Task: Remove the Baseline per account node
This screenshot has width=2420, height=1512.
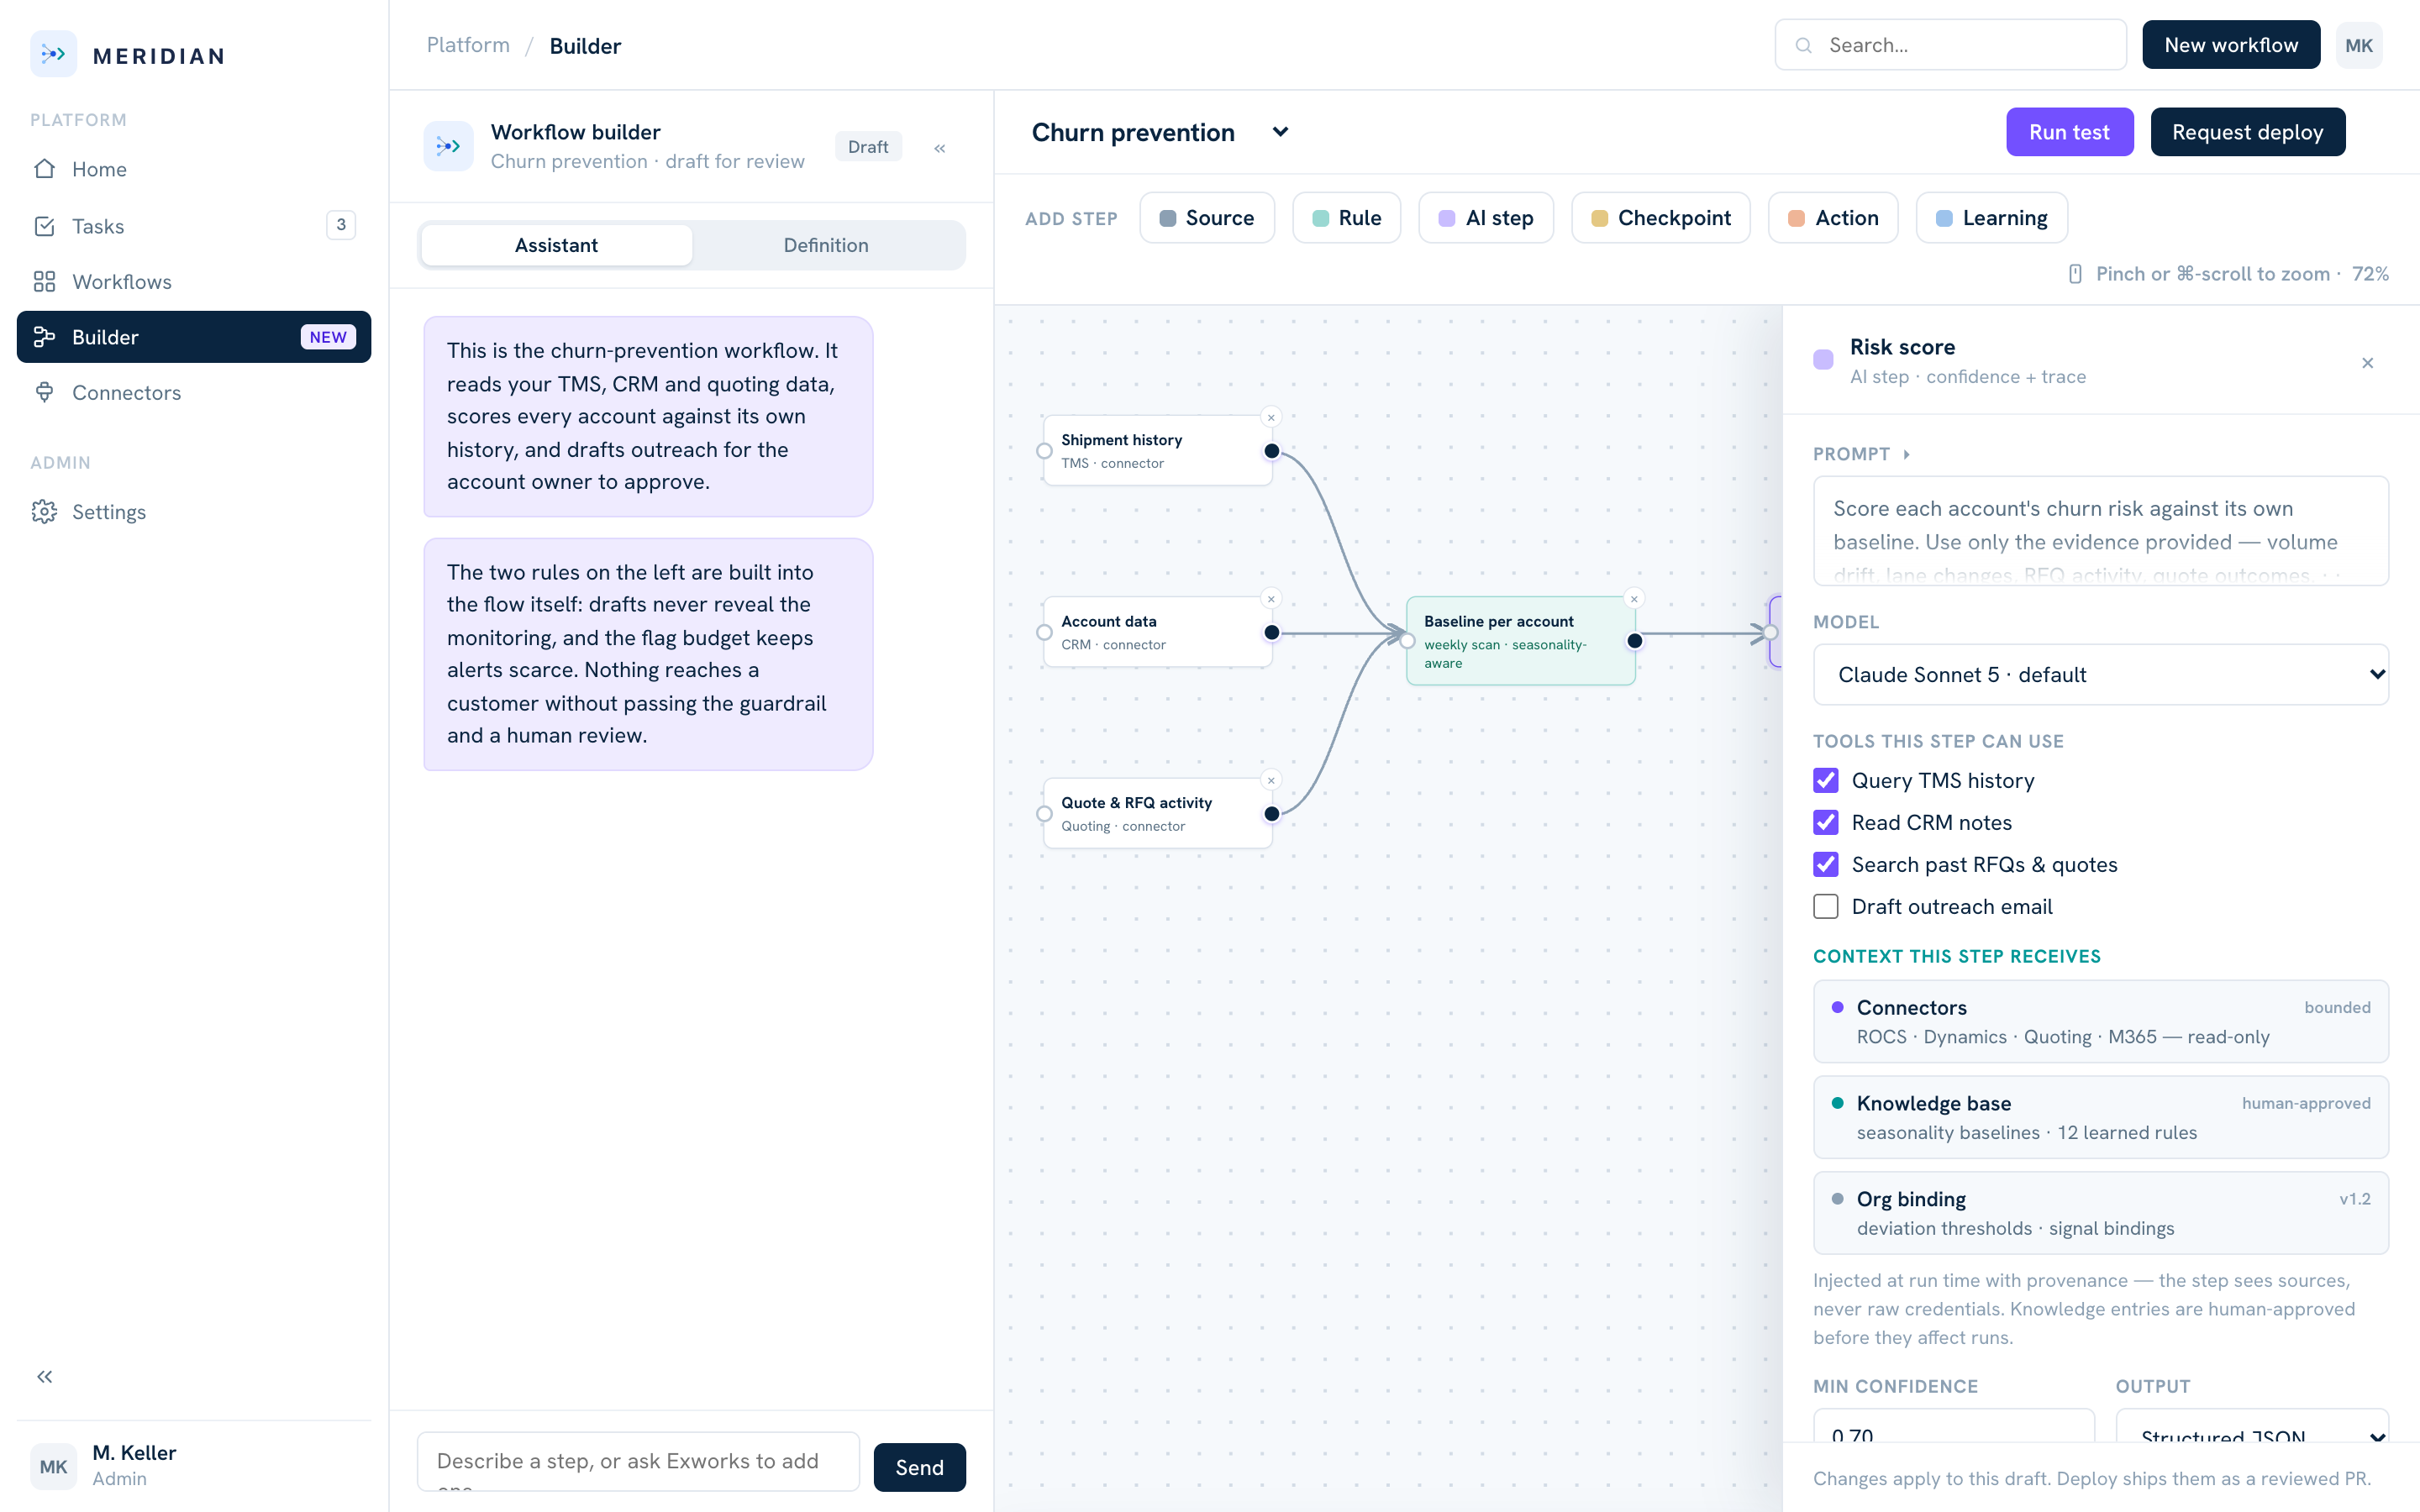Action: [x=1634, y=599]
